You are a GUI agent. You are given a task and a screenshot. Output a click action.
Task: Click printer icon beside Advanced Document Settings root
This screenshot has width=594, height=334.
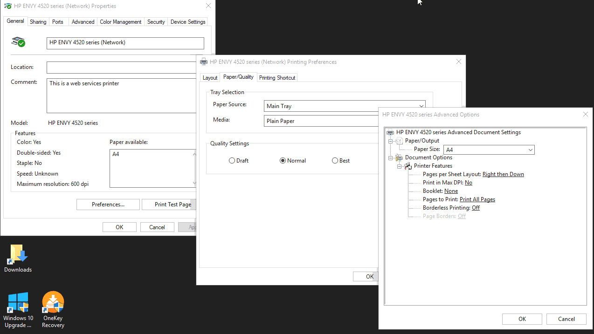point(390,132)
